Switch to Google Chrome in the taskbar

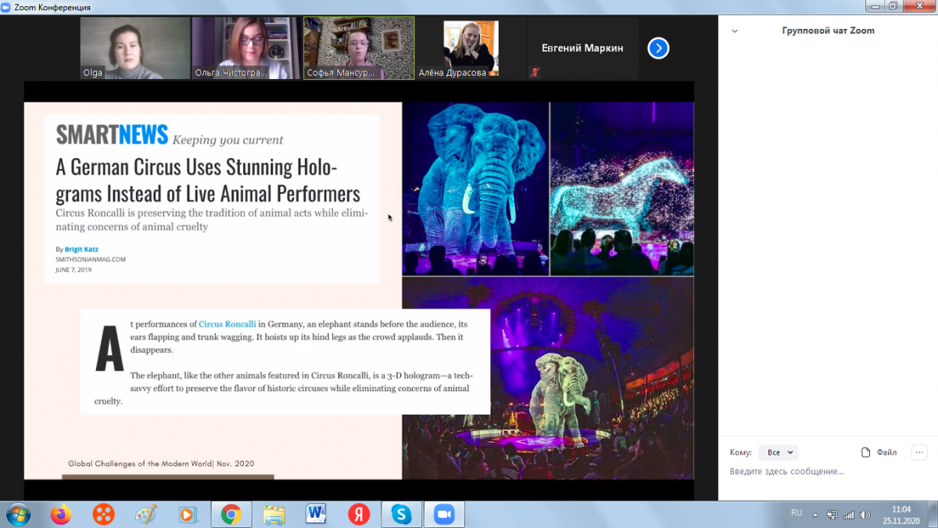click(x=231, y=514)
